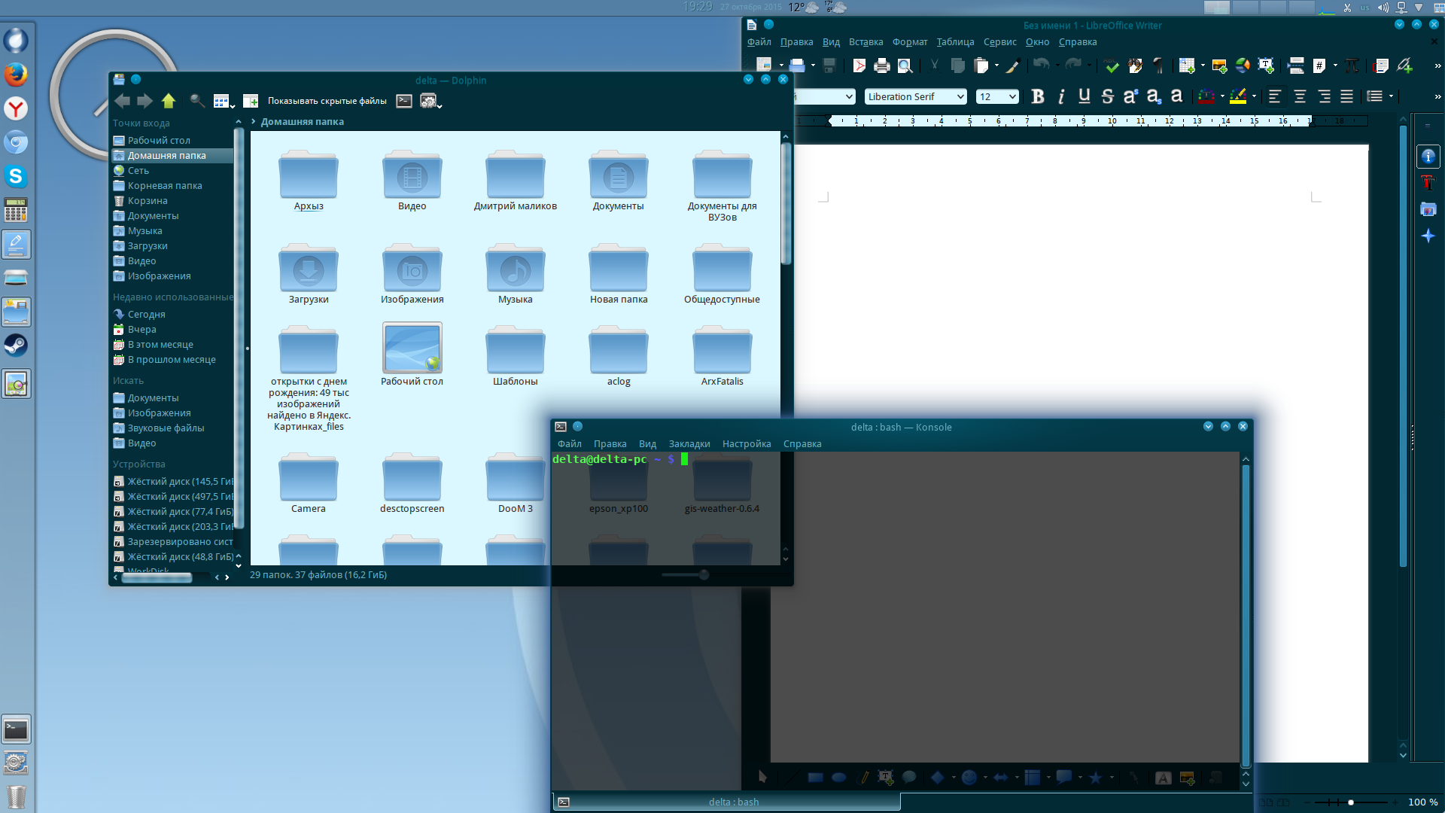Image resolution: width=1445 pixels, height=813 pixels.
Task: Toggle formatting marks (pilcrow) display
Action: 1158,66
